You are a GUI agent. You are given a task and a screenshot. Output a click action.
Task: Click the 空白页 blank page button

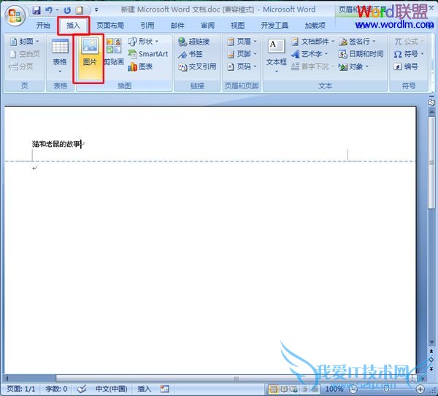click(24, 54)
